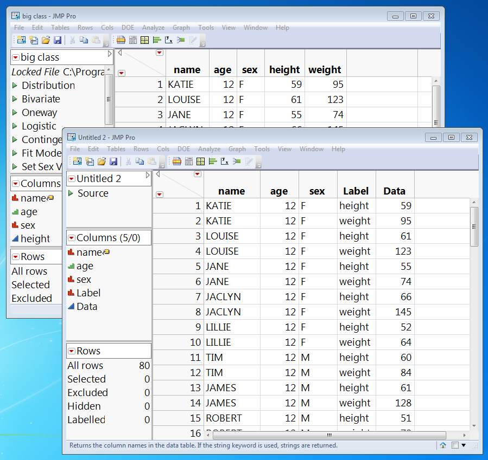Click New Data Table icon in Untitled 2 toolbar
Image resolution: width=488 pixels, height=460 pixels.
click(77, 161)
